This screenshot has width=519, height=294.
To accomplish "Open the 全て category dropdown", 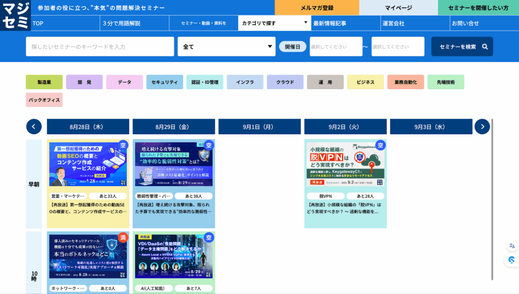I will 227,47.
